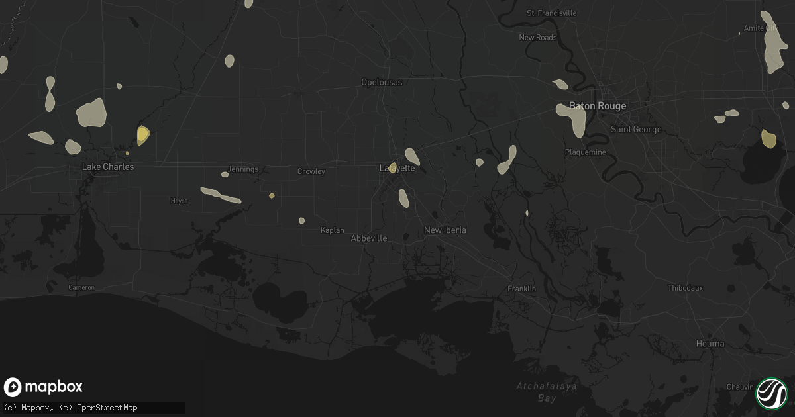The height and width of the screenshot is (417, 795).
Task: Click the Houma label
Action: click(x=710, y=344)
